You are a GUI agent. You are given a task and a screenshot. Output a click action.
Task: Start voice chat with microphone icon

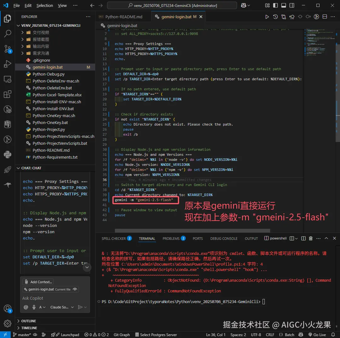click(x=34, y=307)
